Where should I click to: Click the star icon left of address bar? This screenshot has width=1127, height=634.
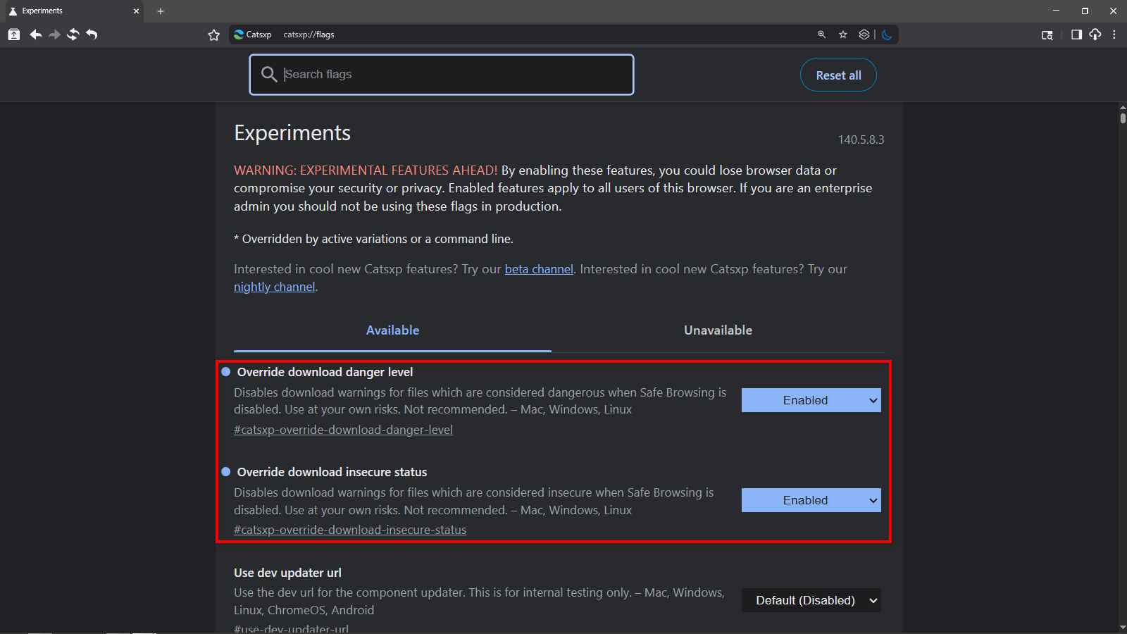point(214,35)
